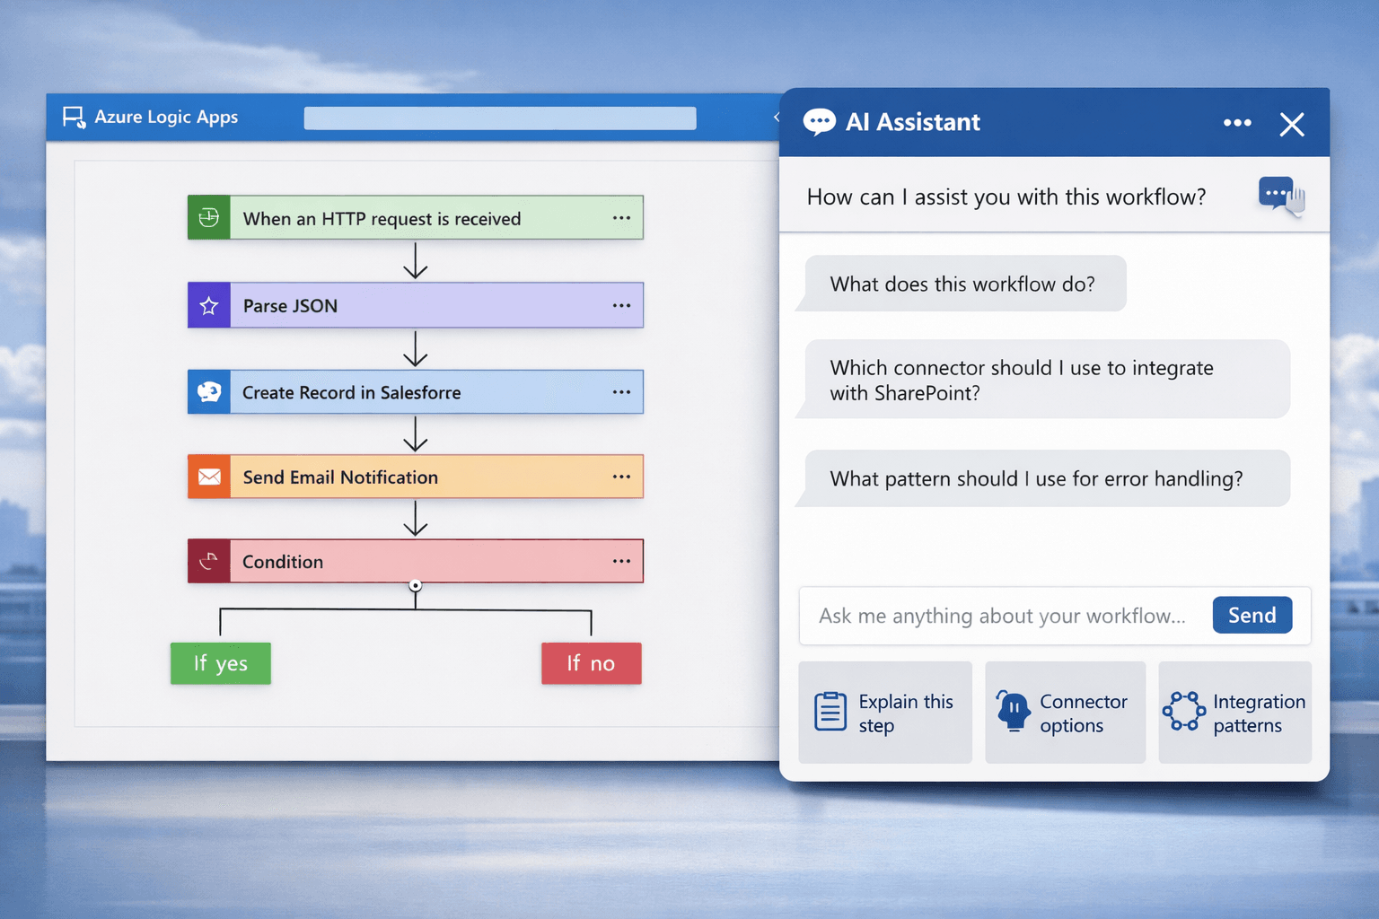Click the Condition step icon
This screenshot has width=1379, height=919.
point(208,561)
